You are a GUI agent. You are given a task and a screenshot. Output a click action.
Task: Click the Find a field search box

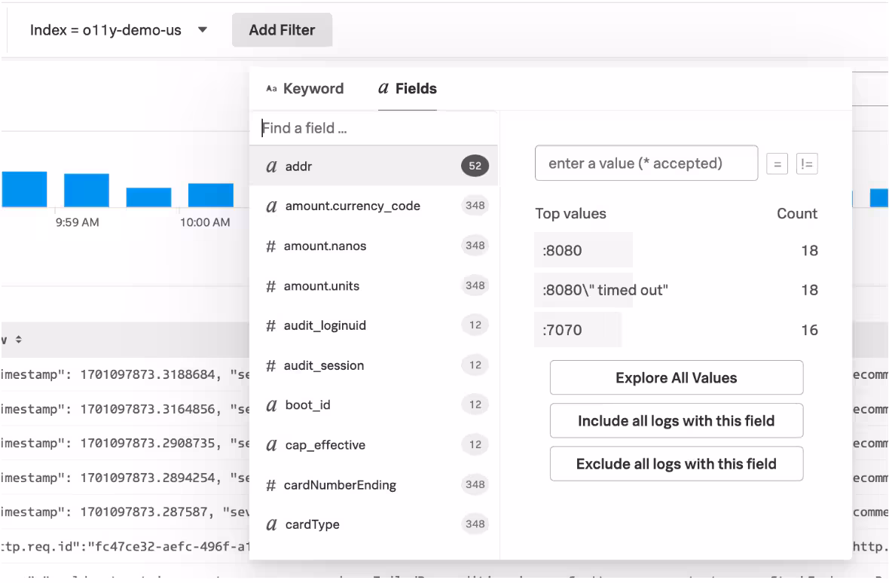point(373,129)
